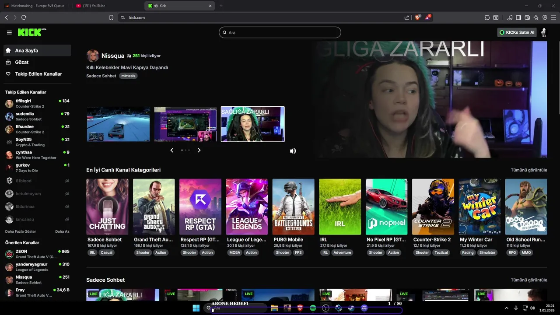Open File Explorer from the taskbar
Viewport: 560px width, 315px height.
(x=274, y=308)
